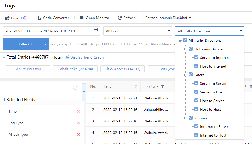Image resolution: width=252 pixels, height=144 pixels.
Task: Remove the Log Type selected field
Action: 78,123
